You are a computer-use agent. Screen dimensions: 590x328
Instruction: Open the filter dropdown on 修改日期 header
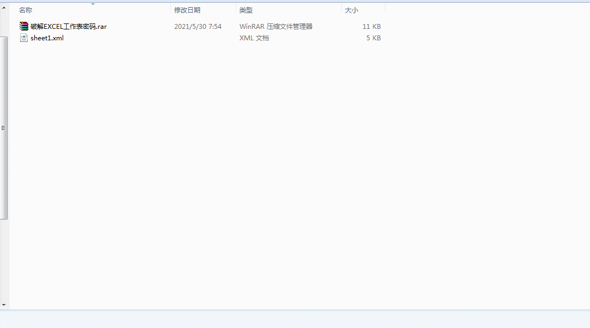(230, 10)
